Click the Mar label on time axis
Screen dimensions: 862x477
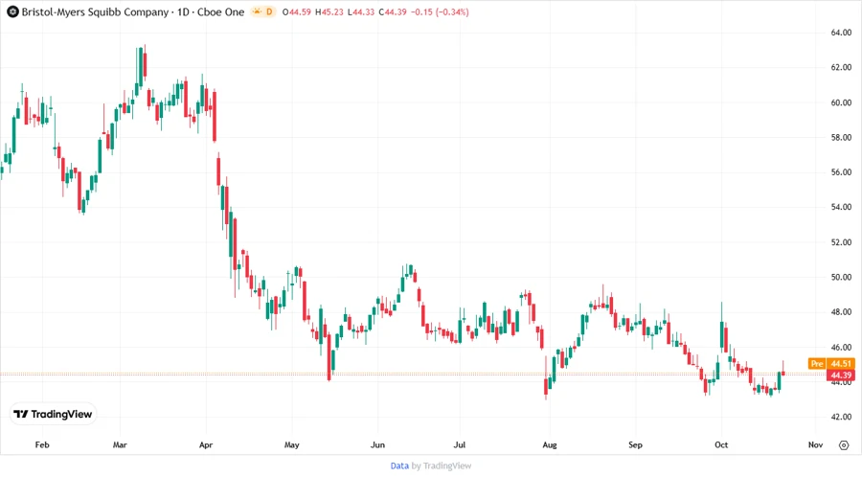(x=120, y=444)
